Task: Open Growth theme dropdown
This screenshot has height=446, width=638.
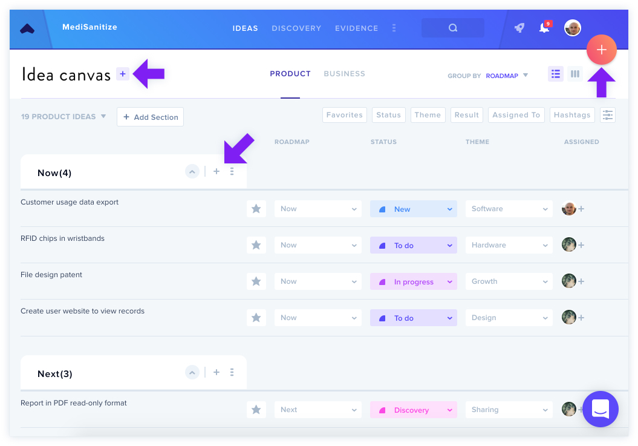Action: (509, 281)
